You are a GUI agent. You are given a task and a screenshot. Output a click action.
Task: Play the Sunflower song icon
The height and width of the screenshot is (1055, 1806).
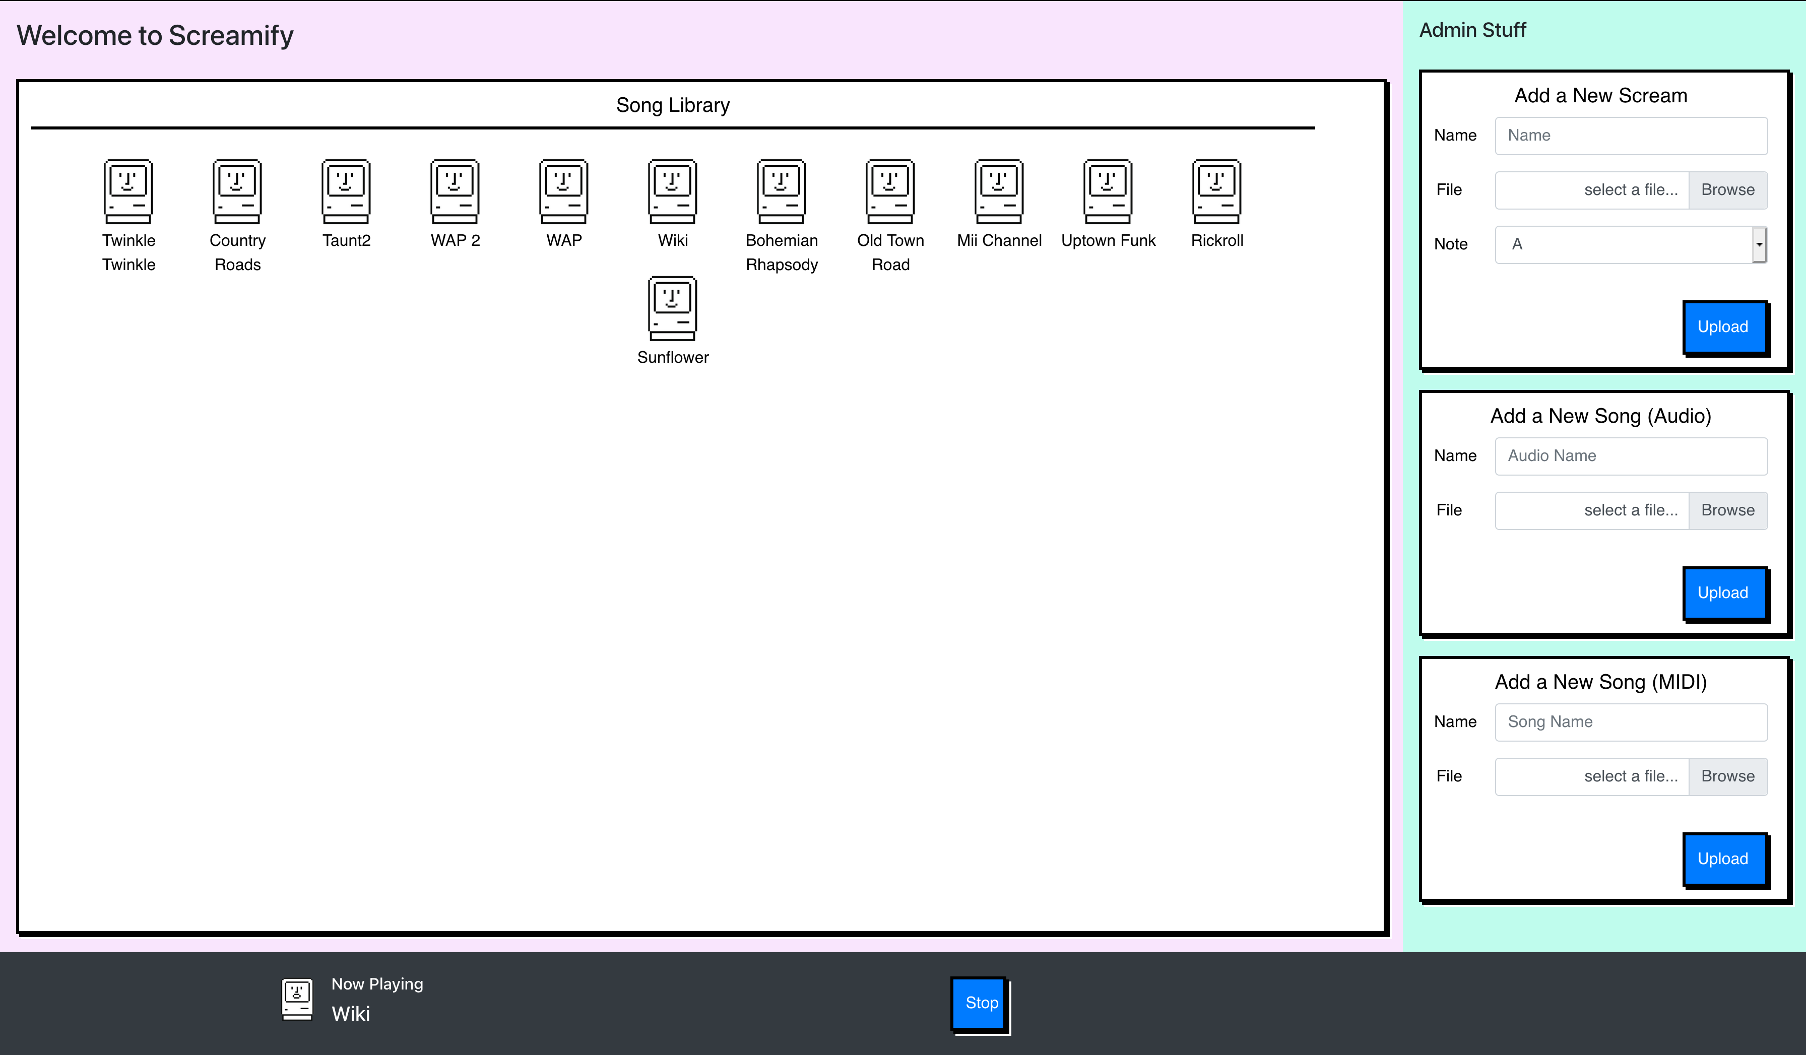[x=672, y=308]
